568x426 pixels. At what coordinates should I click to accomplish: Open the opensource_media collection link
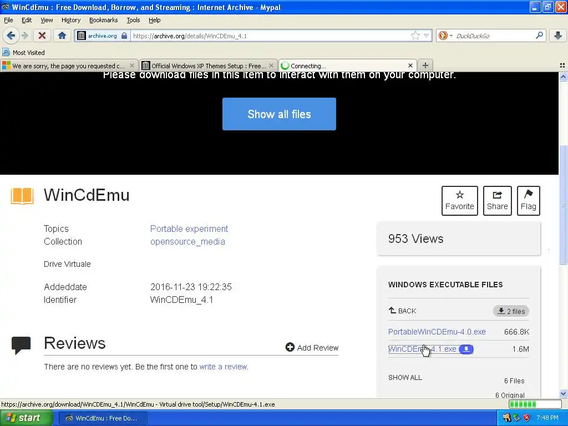click(187, 242)
